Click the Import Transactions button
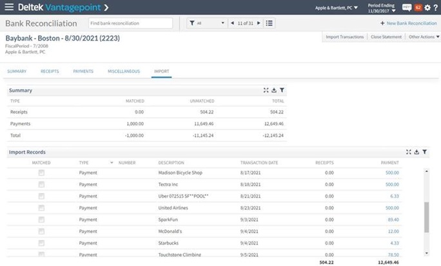Viewport: 441px width, 266px height. [x=345, y=37]
